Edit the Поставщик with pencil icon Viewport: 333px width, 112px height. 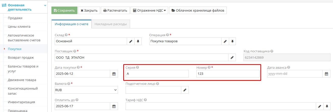232,58
